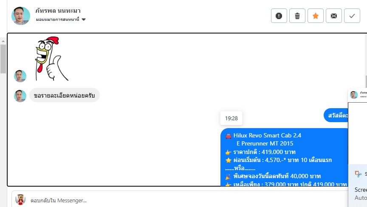Open ภัทรพล นนทะมา header profile picture
This screenshot has height=207, width=367.
20,16
